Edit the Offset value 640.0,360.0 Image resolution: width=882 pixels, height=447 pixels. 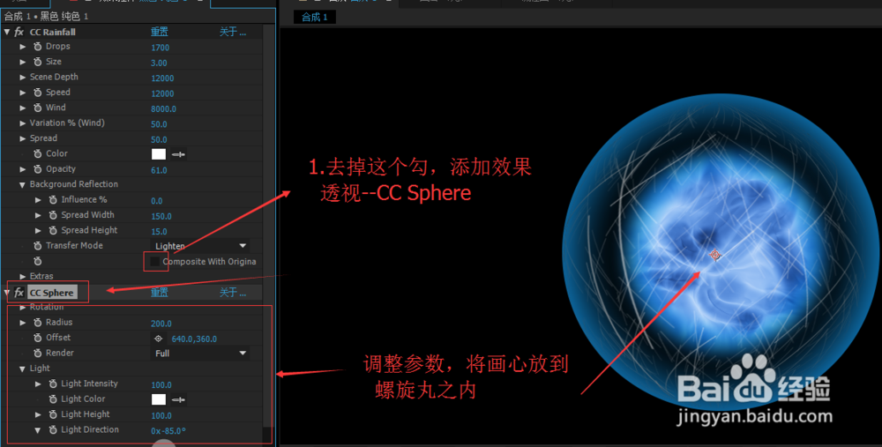[194, 339]
